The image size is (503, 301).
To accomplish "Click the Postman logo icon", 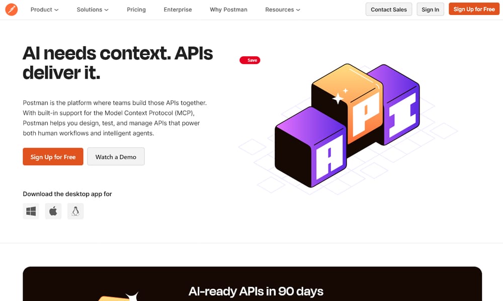I will 11,10.
